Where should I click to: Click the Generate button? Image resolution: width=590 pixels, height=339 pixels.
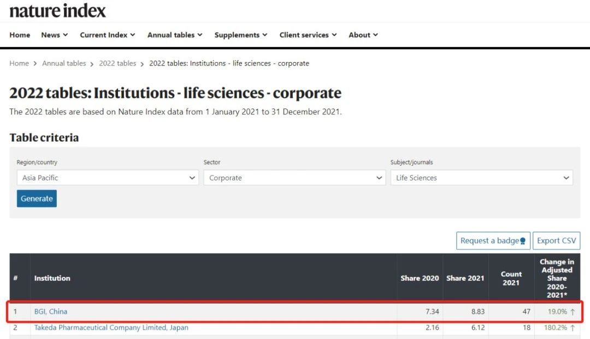[x=37, y=198]
